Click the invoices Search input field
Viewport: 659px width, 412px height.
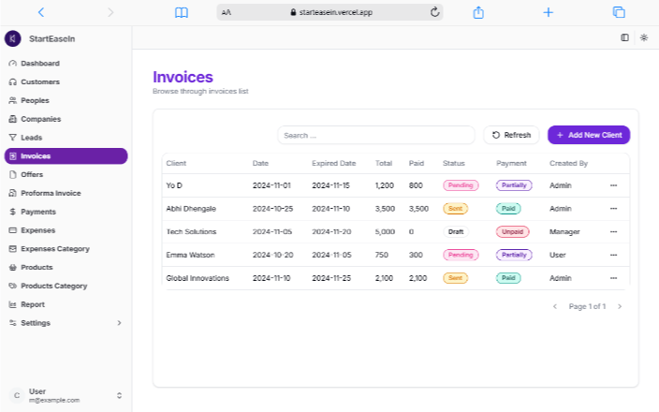[x=375, y=135]
